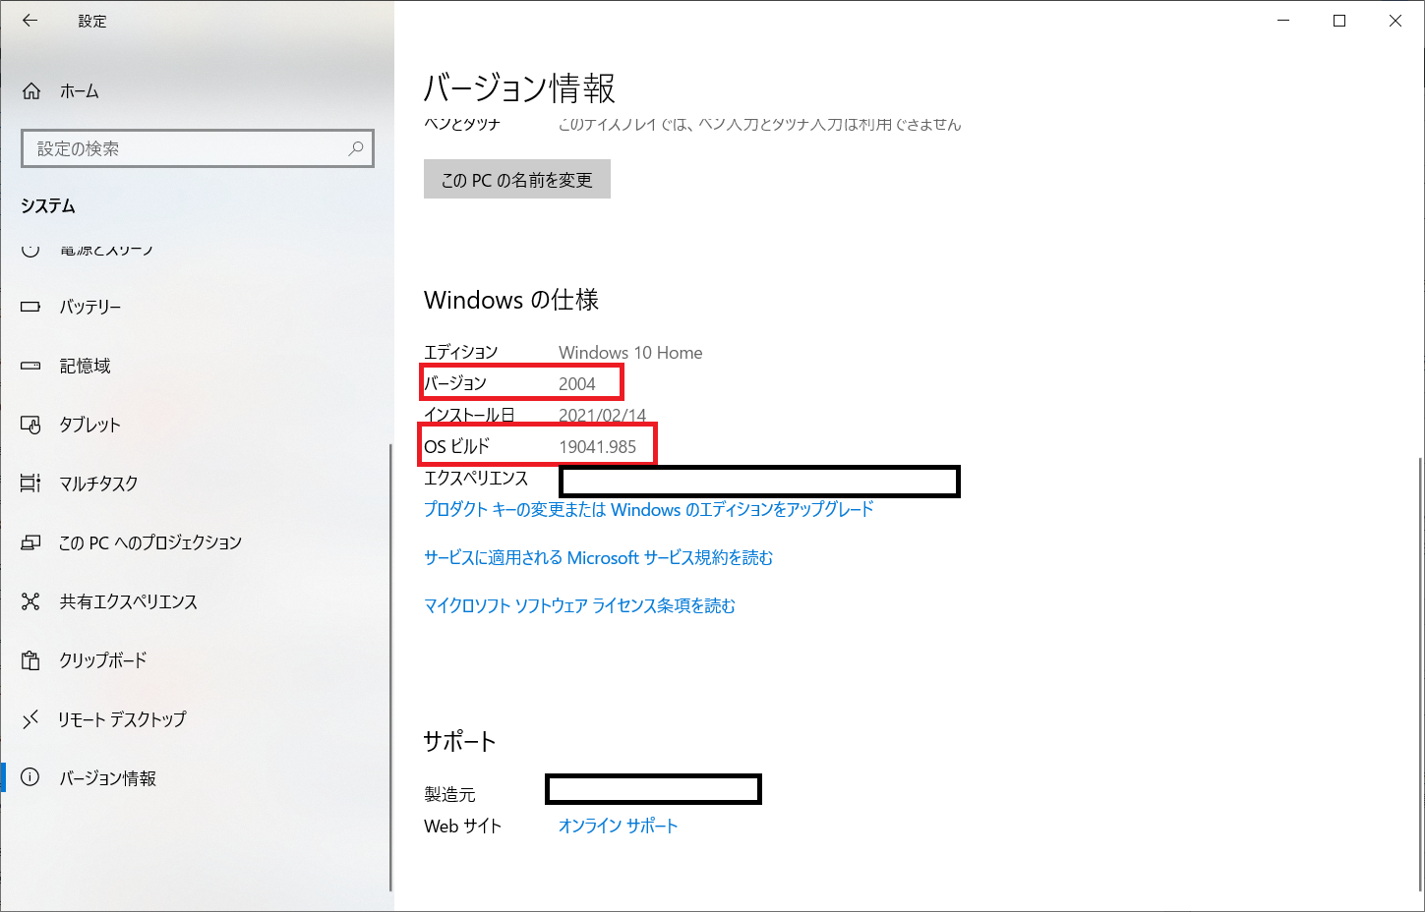Click the エディション label
The width and height of the screenshot is (1425, 912).
[461, 352]
